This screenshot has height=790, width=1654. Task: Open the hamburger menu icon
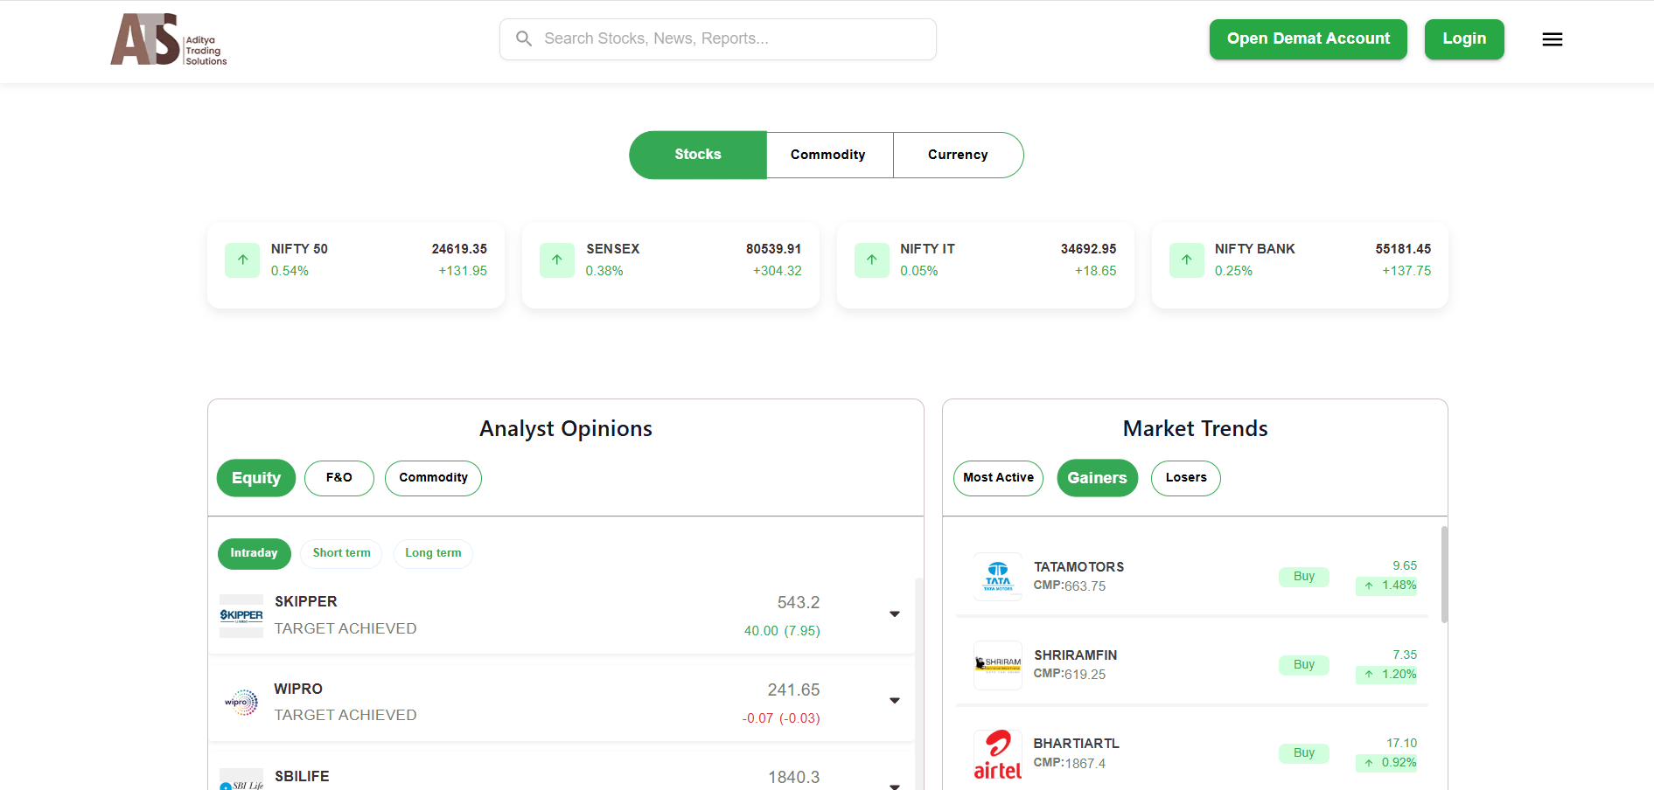click(1552, 39)
